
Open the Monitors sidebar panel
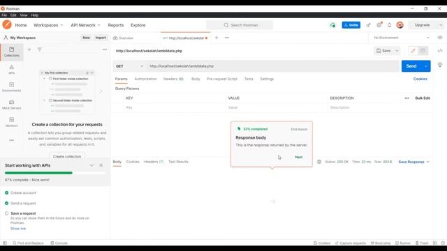(11, 122)
